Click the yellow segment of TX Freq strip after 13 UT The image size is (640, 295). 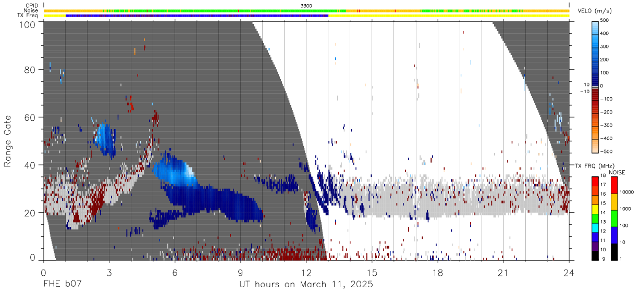click(448, 16)
